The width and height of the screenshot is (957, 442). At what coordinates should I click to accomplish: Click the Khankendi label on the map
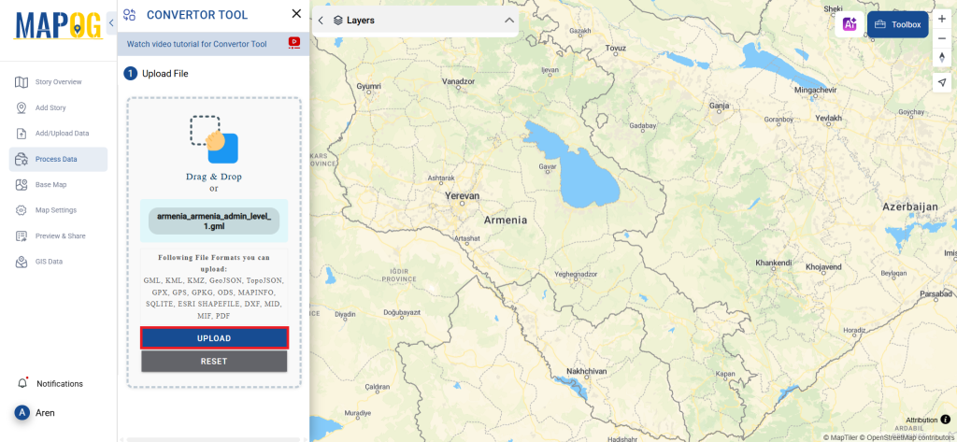click(774, 263)
